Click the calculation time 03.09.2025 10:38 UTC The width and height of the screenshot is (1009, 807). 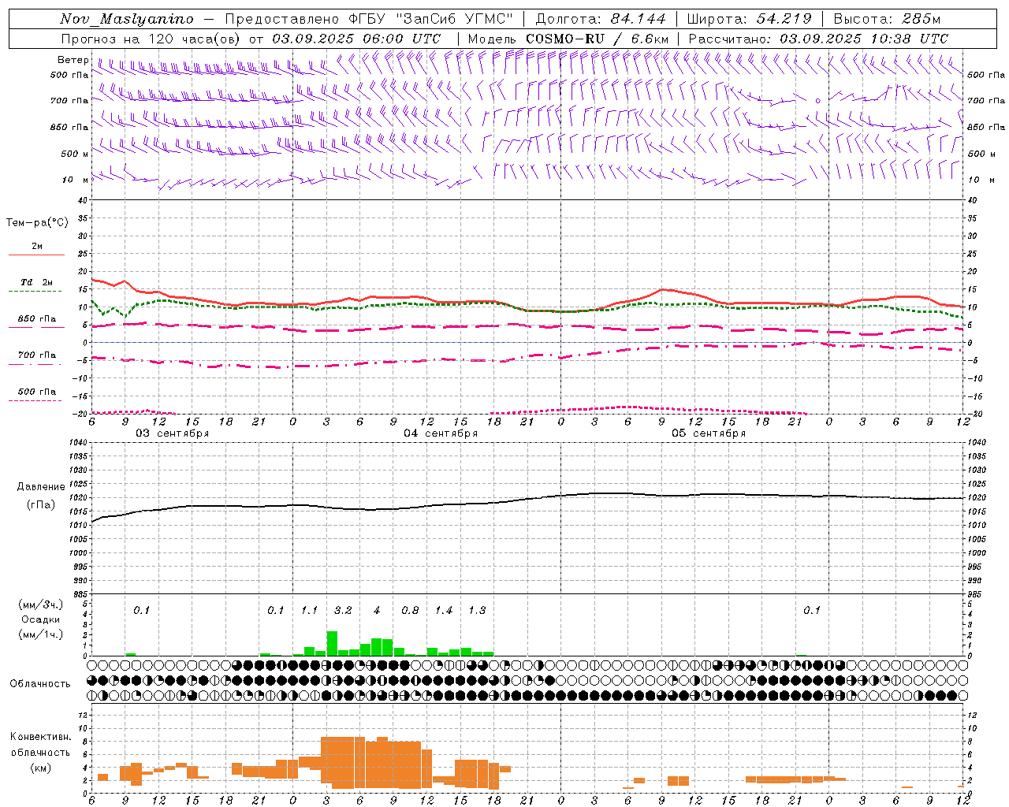click(864, 39)
